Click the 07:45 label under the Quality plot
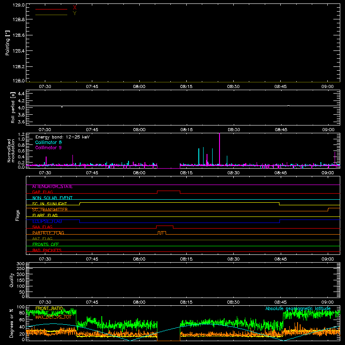The width and height of the screenshot is (345, 345). click(x=92, y=302)
